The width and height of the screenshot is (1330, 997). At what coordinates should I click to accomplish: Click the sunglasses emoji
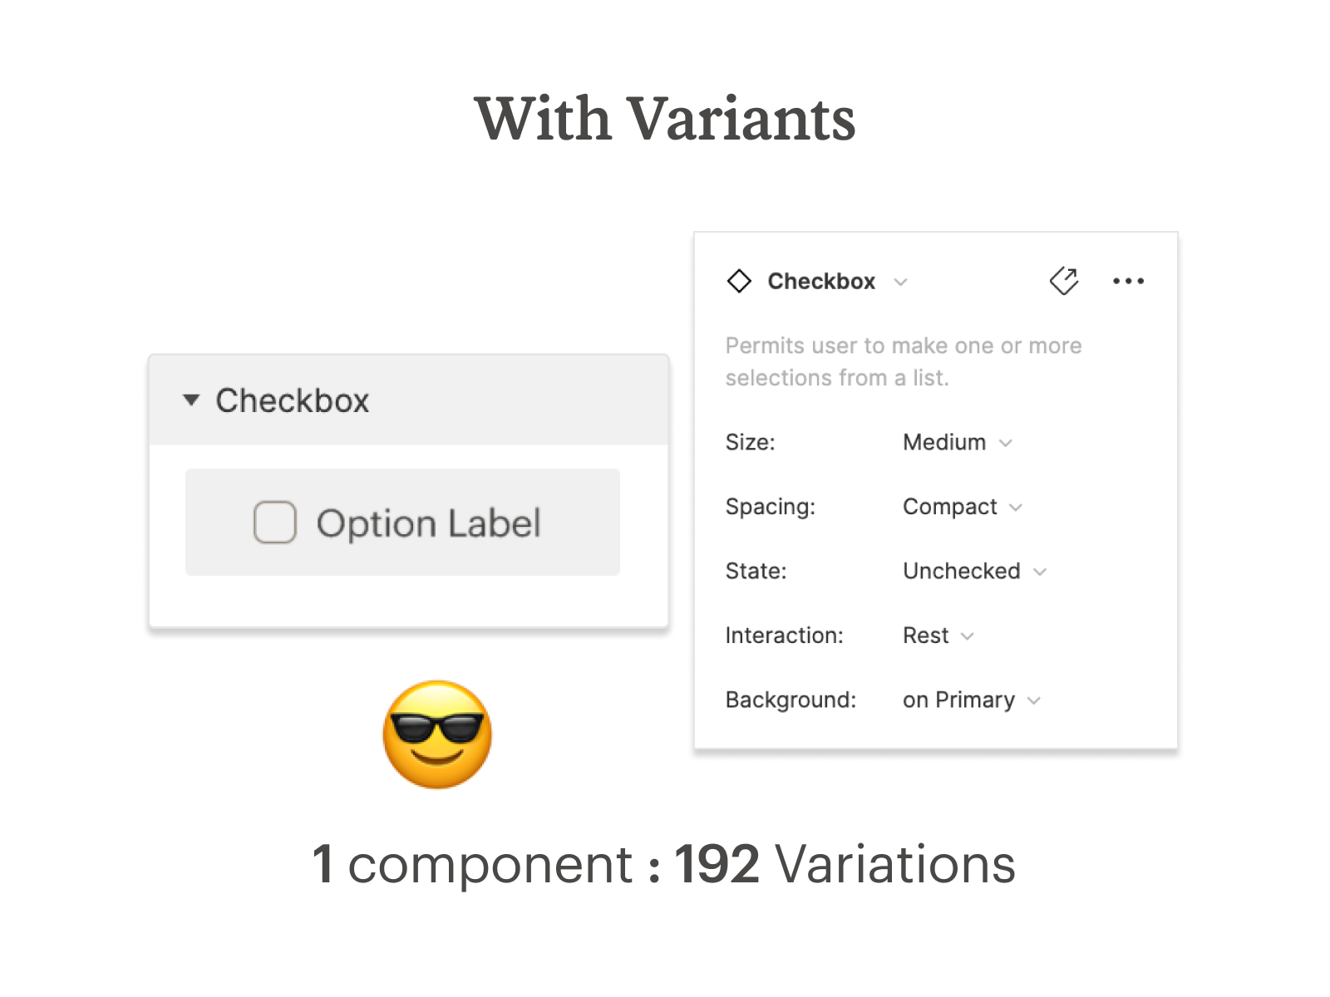pos(437,734)
